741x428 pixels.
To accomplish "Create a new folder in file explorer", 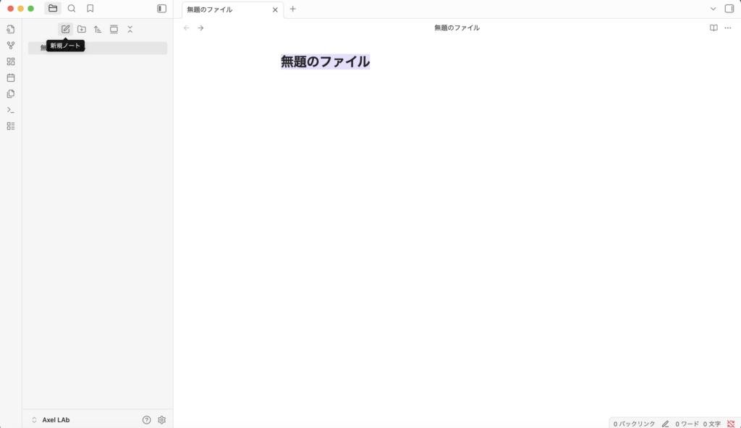I will tap(82, 29).
